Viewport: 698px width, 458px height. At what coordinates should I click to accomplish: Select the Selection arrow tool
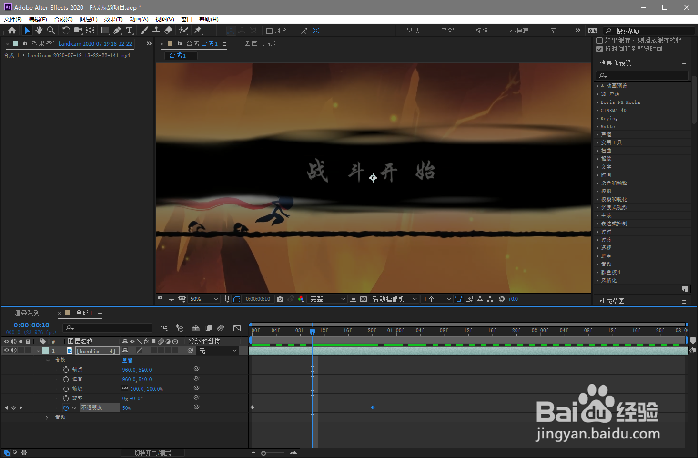click(x=27, y=31)
